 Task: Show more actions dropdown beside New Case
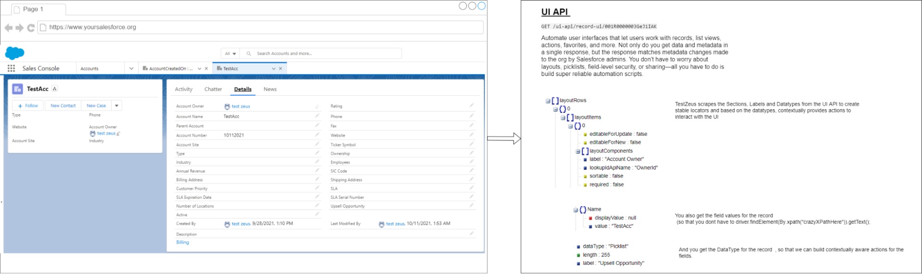[x=117, y=105]
